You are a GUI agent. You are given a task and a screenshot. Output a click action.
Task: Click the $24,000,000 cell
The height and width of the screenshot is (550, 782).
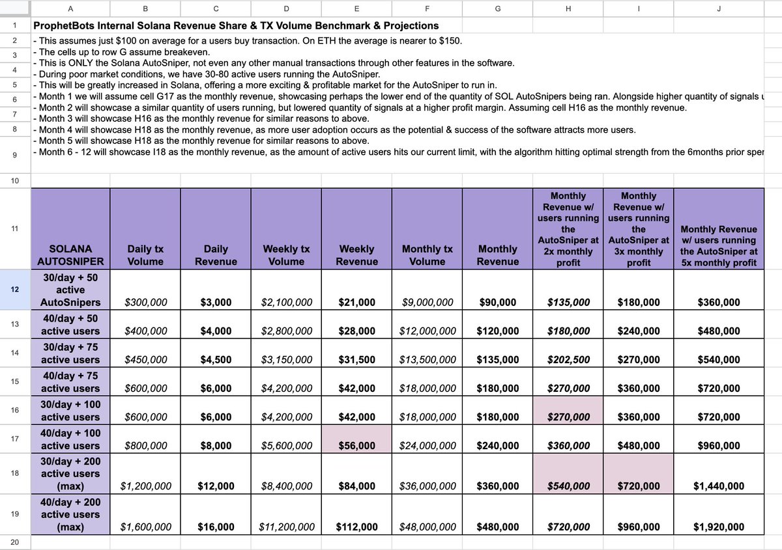coord(427,439)
